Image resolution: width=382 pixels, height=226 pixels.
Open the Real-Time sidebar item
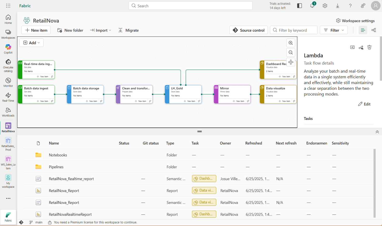8,97
